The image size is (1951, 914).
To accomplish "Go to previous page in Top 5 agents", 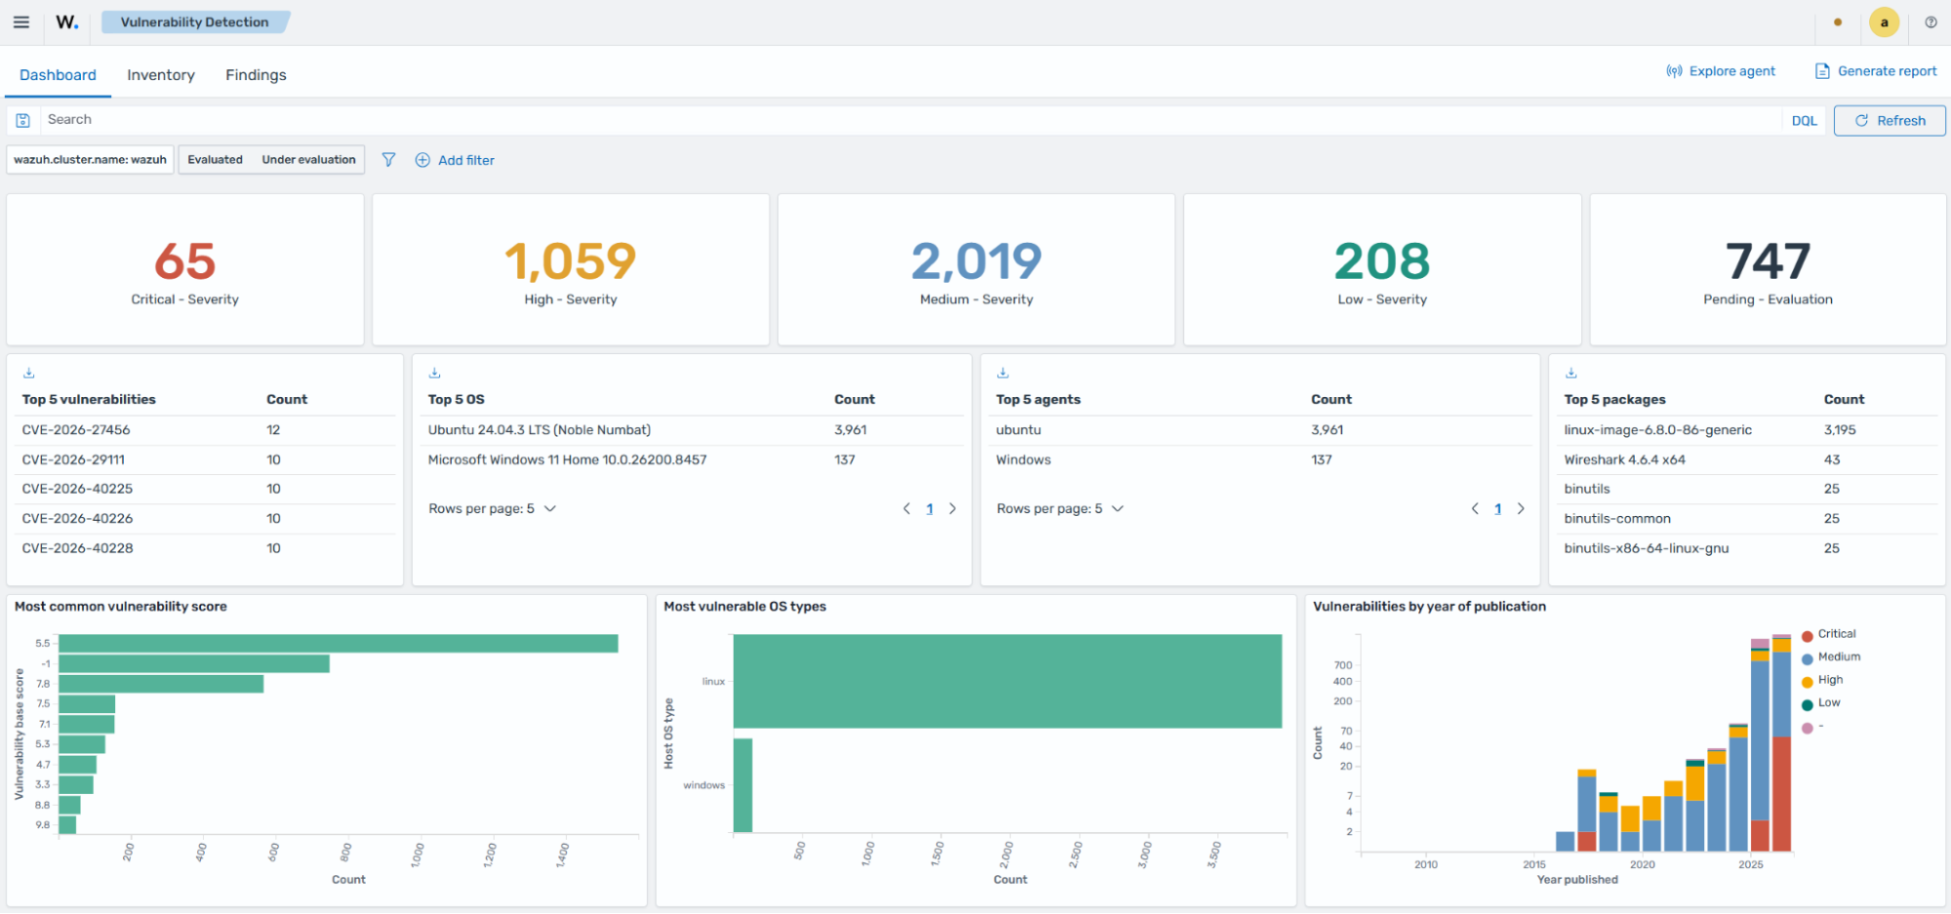I will pos(1475,508).
